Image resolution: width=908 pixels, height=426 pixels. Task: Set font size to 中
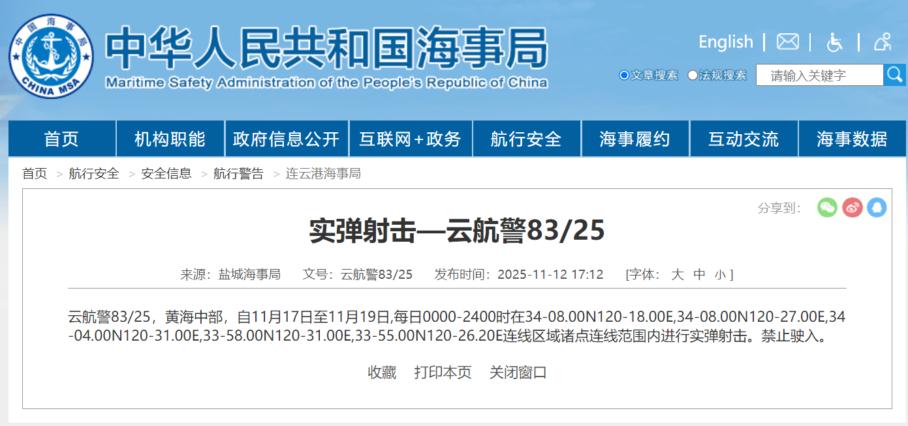click(699, 274)
